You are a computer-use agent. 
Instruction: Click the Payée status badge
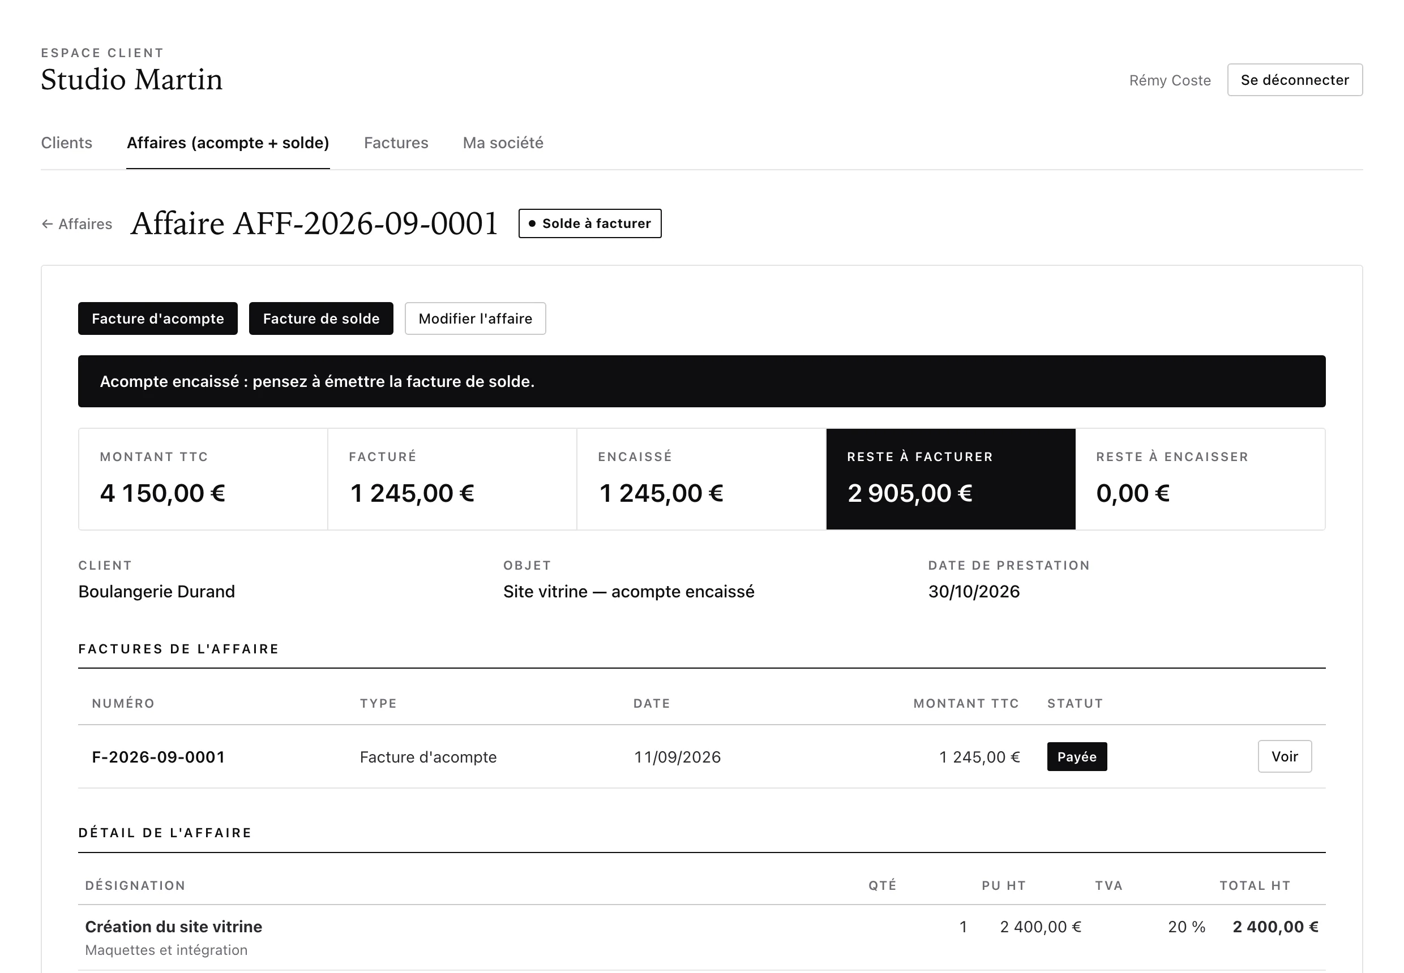[1076, 756]
